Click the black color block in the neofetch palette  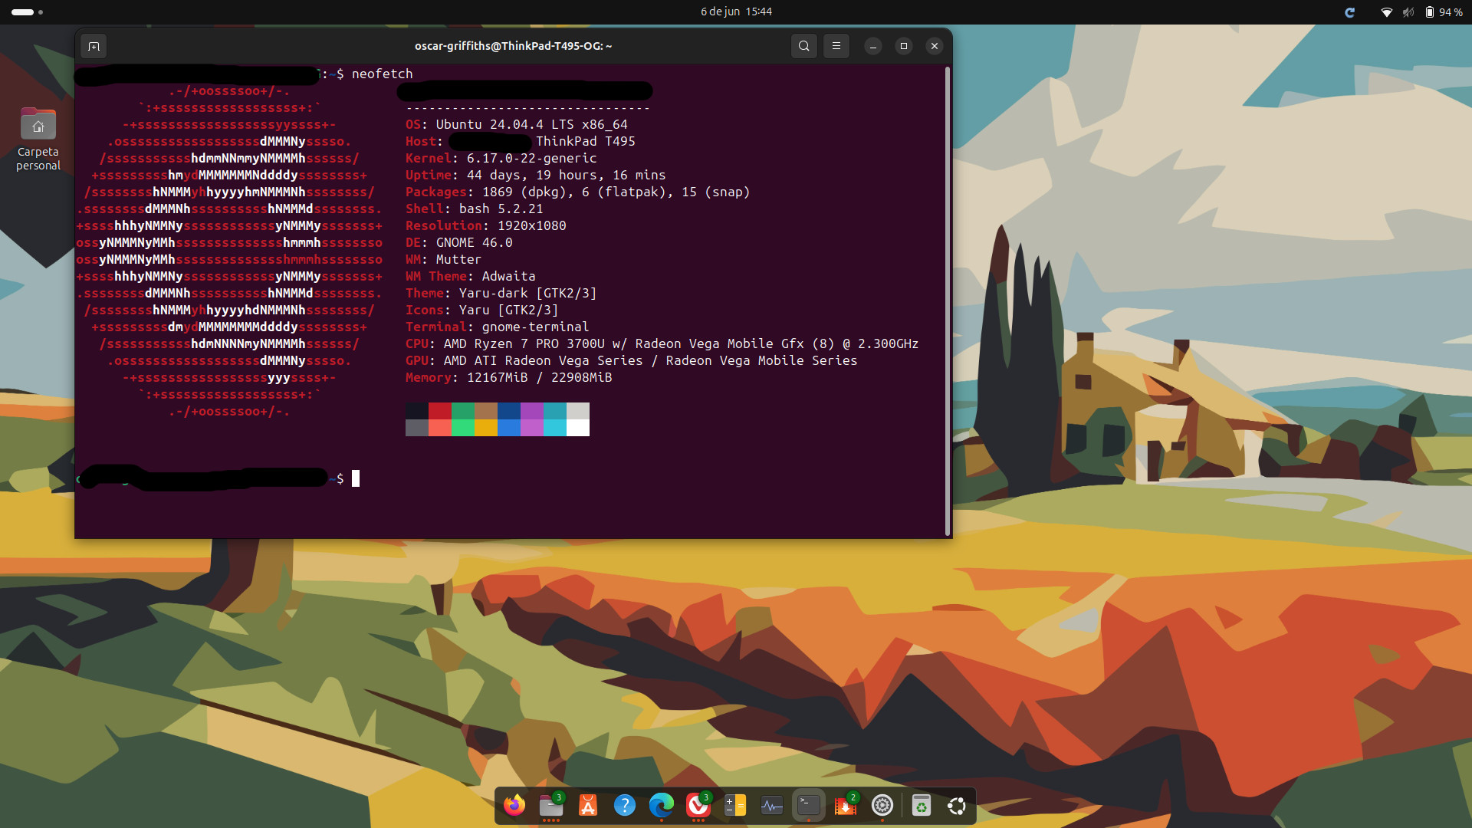417,411
